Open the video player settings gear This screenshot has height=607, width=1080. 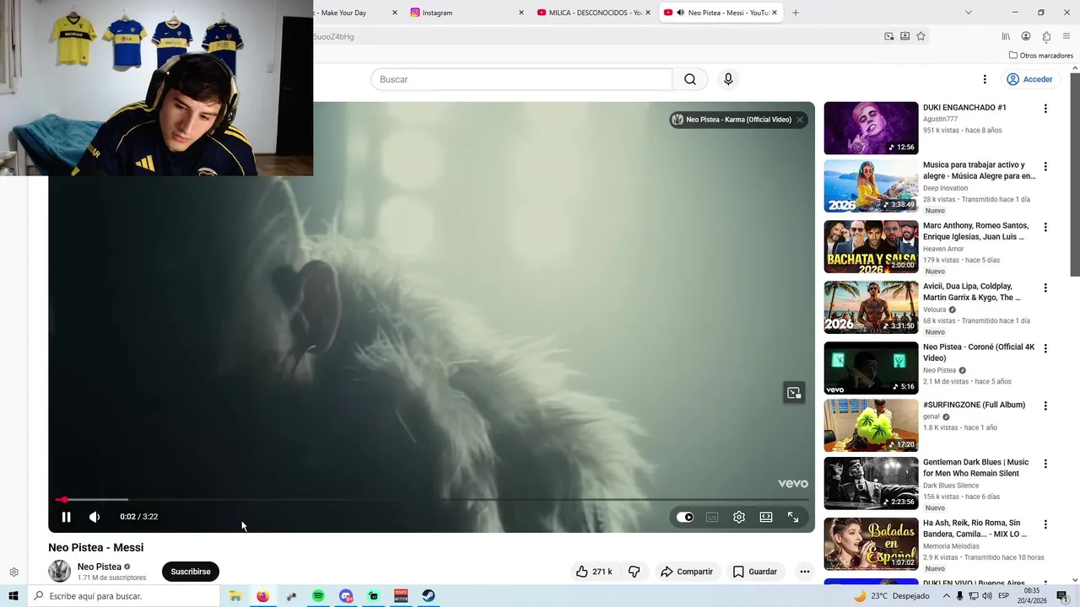pos(739,517)
